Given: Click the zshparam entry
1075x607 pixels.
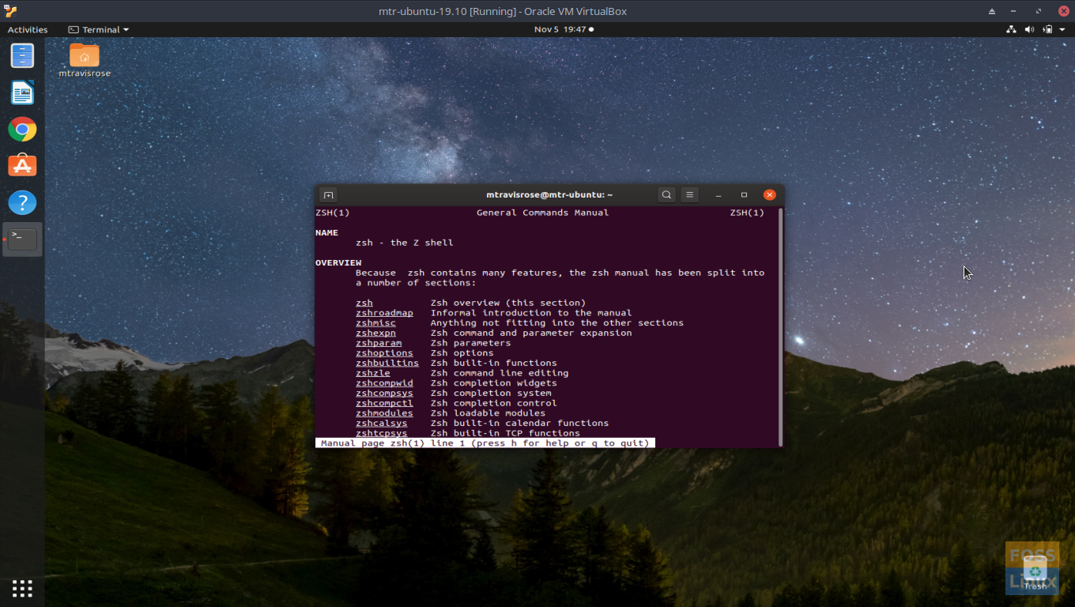Looking at the screenshot, I should coord(379,343).
